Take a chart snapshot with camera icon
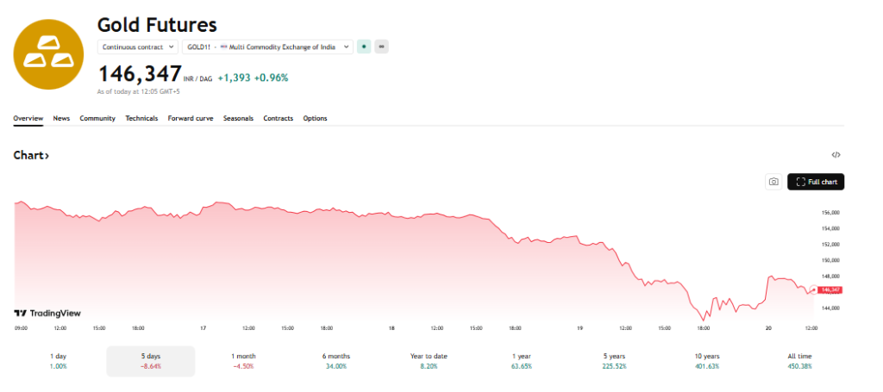883x392 pixels. [773, 182]
